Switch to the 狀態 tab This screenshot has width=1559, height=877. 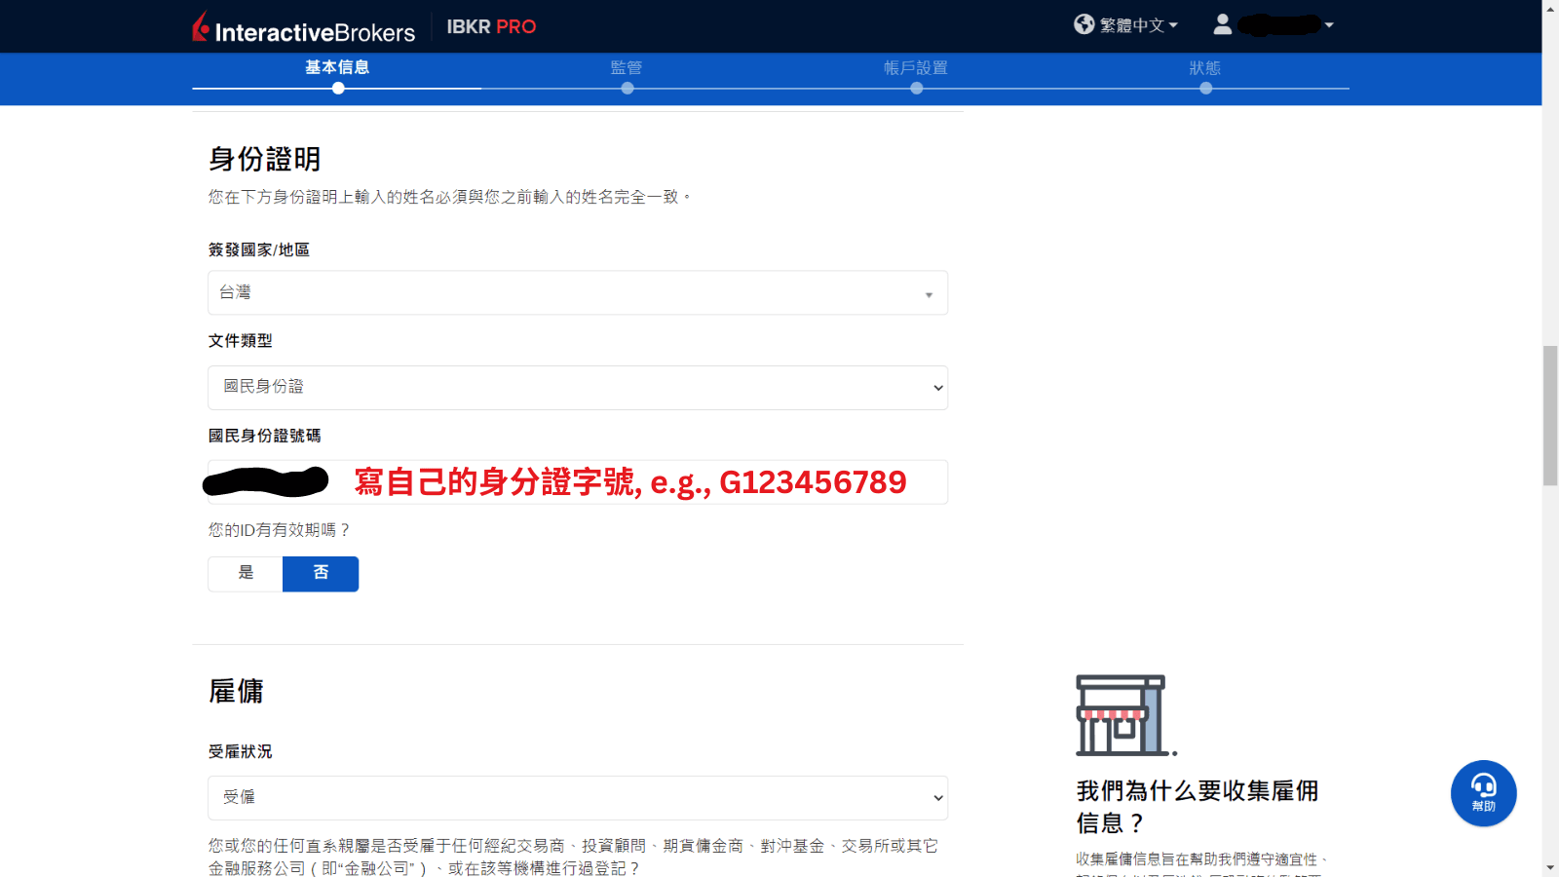[1206, 68]
